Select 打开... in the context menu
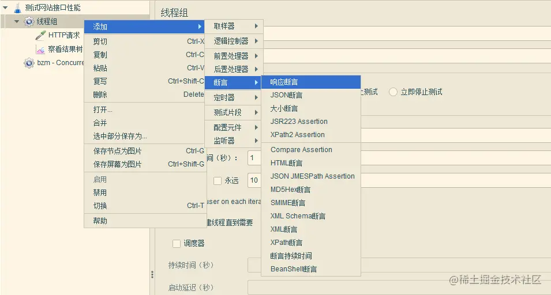The image size is (551, 295). [x=144, y=110]
